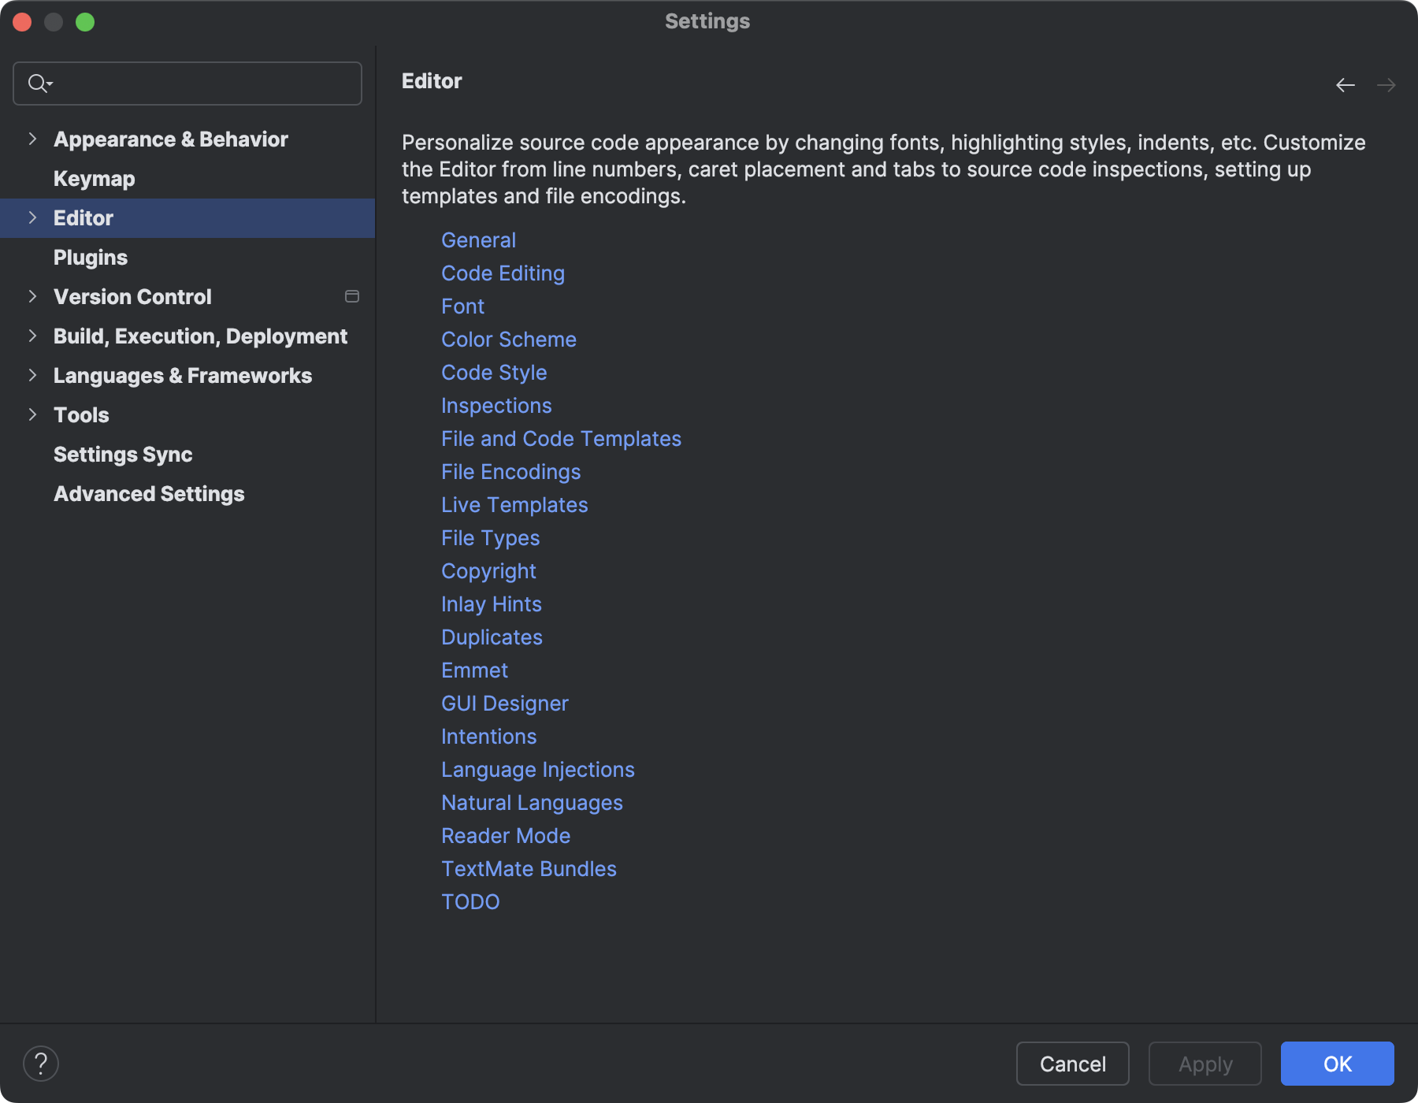Expand the Appearance & Behavior section

(32, 139)
